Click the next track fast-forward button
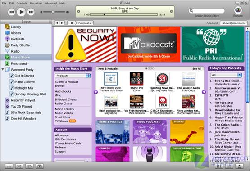Screen dimensions: 250x171 tap(31, 12)
